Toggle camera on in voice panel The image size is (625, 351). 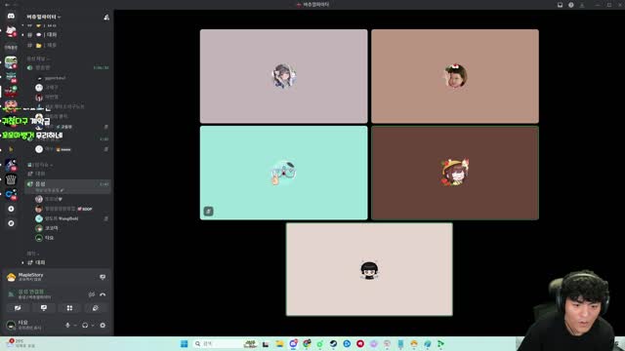[18, 308]
